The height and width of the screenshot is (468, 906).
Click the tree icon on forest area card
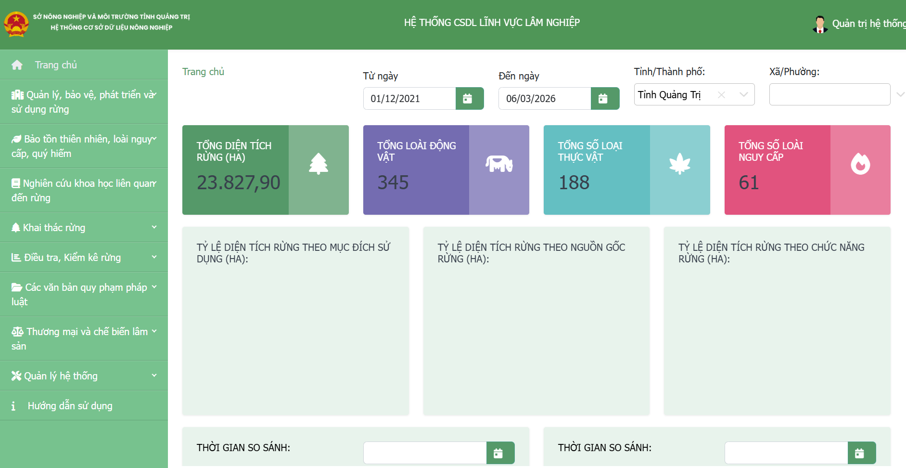(x=318, y=164)
